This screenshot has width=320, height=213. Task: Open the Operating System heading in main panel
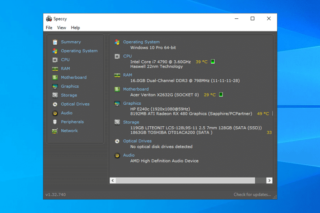click(x=141, y=42)
